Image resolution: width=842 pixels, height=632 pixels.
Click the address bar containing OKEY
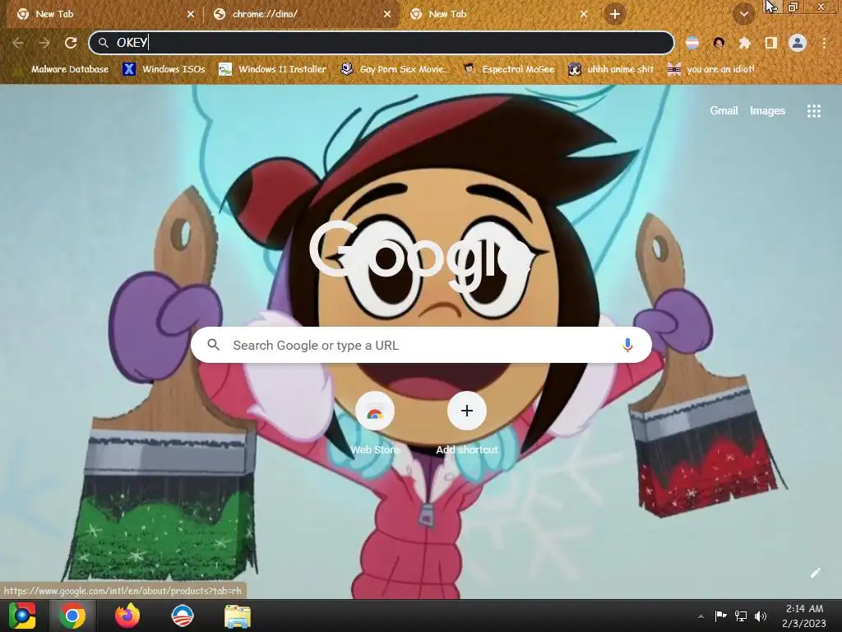coord(382,43)
